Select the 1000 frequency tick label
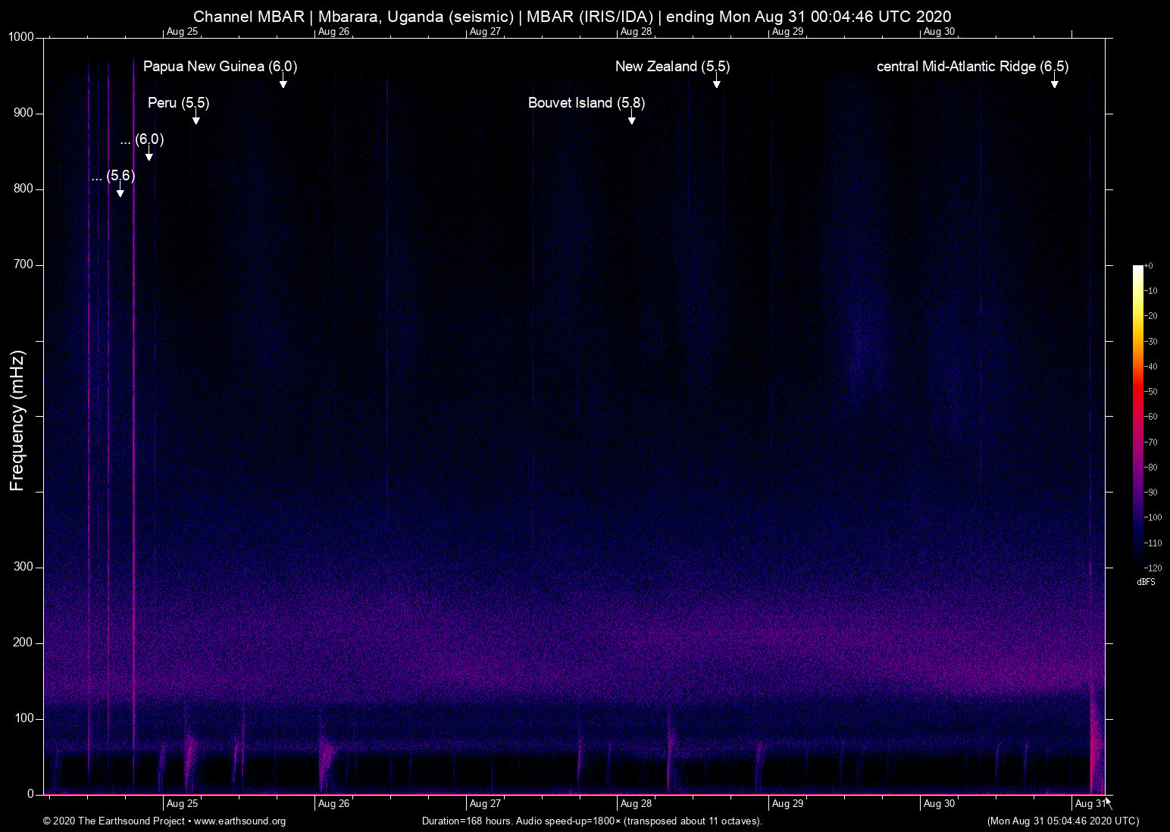 point(20,37)
